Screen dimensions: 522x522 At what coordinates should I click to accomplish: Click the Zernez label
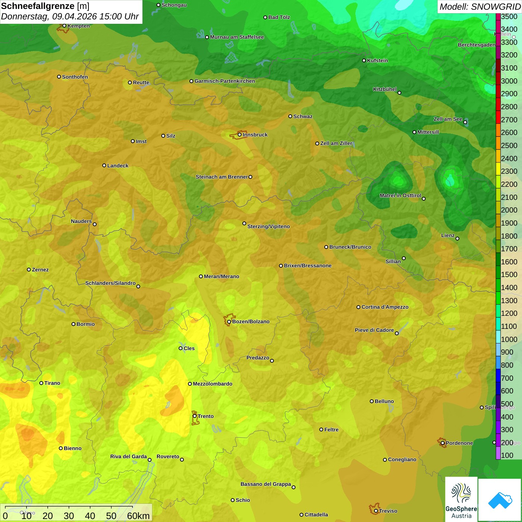click(40, 270)
